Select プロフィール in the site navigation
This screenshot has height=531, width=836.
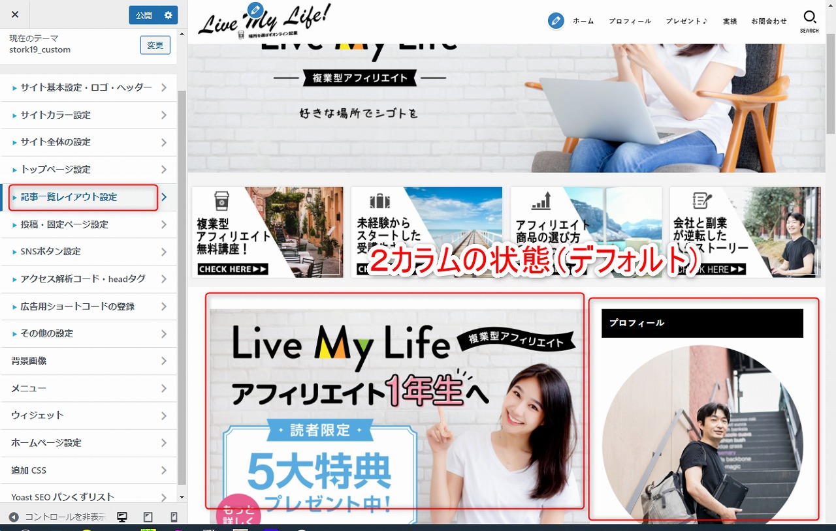[630, 21]
